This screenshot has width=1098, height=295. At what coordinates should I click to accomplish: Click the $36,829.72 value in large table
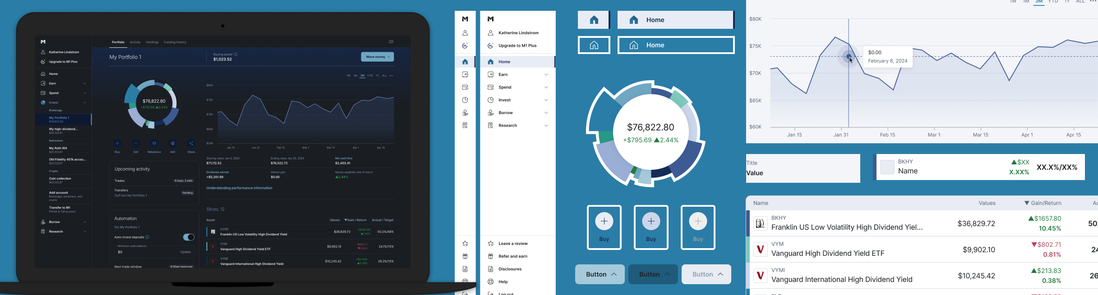976,223
